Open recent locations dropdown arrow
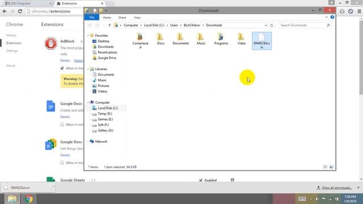Viewport: 363px width, 204px height. pos(103,25)
